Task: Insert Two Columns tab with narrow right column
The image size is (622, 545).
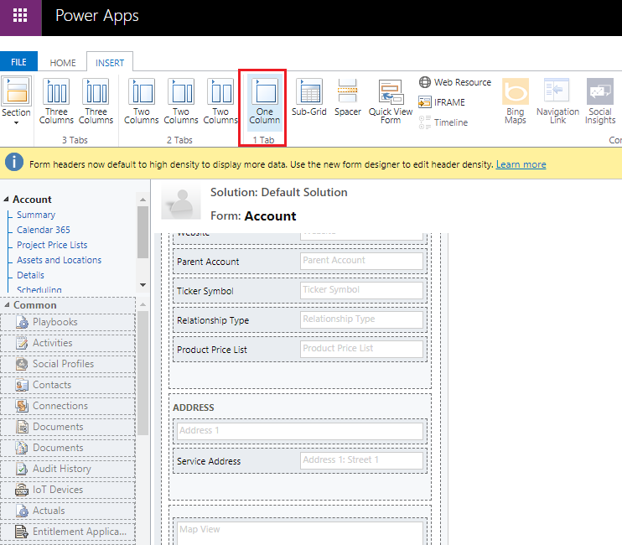Action: click(x=181, y=101)
